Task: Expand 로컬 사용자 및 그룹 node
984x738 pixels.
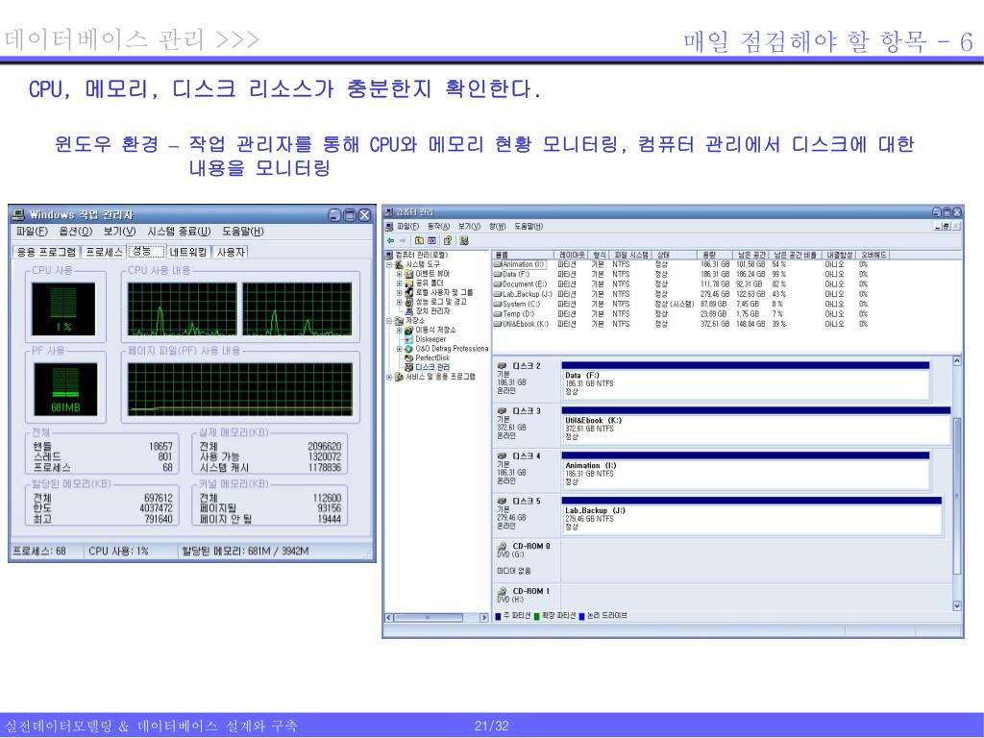Action: point(399,292)
